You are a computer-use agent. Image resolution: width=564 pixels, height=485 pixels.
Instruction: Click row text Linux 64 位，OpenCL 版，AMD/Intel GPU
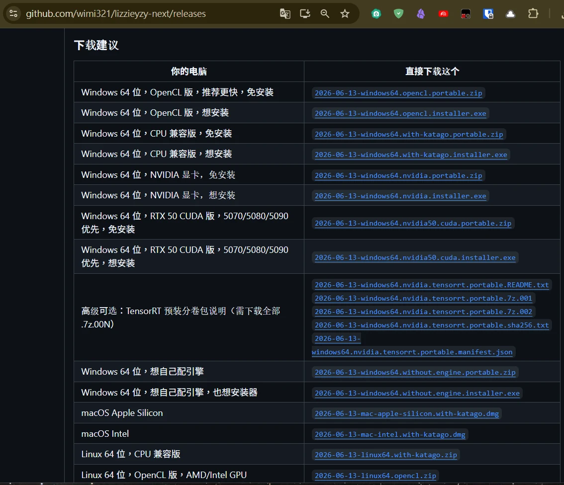[164, 475]
